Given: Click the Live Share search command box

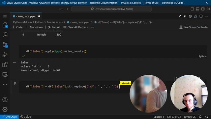Looking at the screenshot, I should coord(111,9).
